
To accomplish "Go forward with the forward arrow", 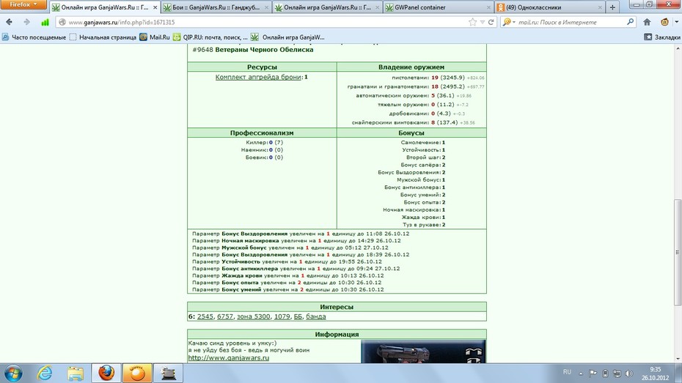I will (x=26, y=22).
